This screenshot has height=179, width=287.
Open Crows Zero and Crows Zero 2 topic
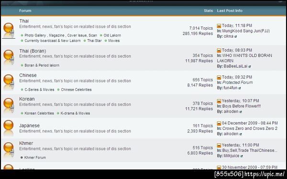[x=250, y=128]
